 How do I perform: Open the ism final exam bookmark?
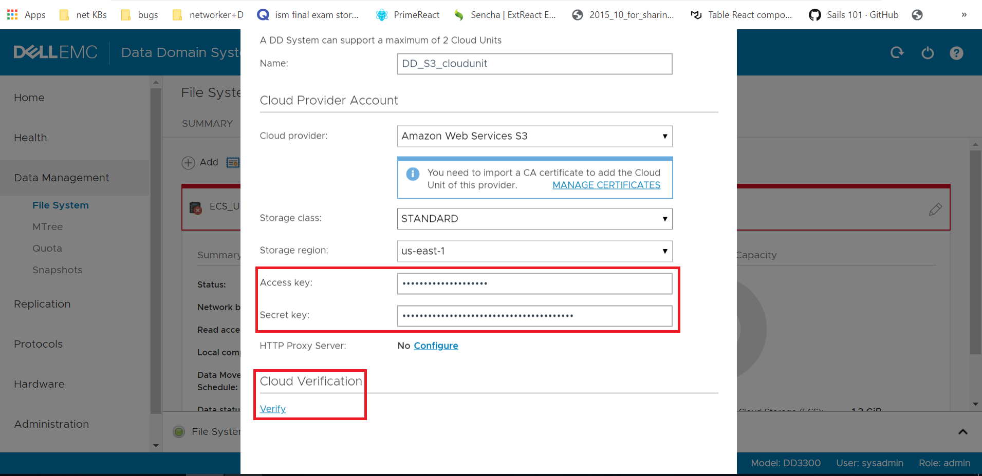[308, 15]
